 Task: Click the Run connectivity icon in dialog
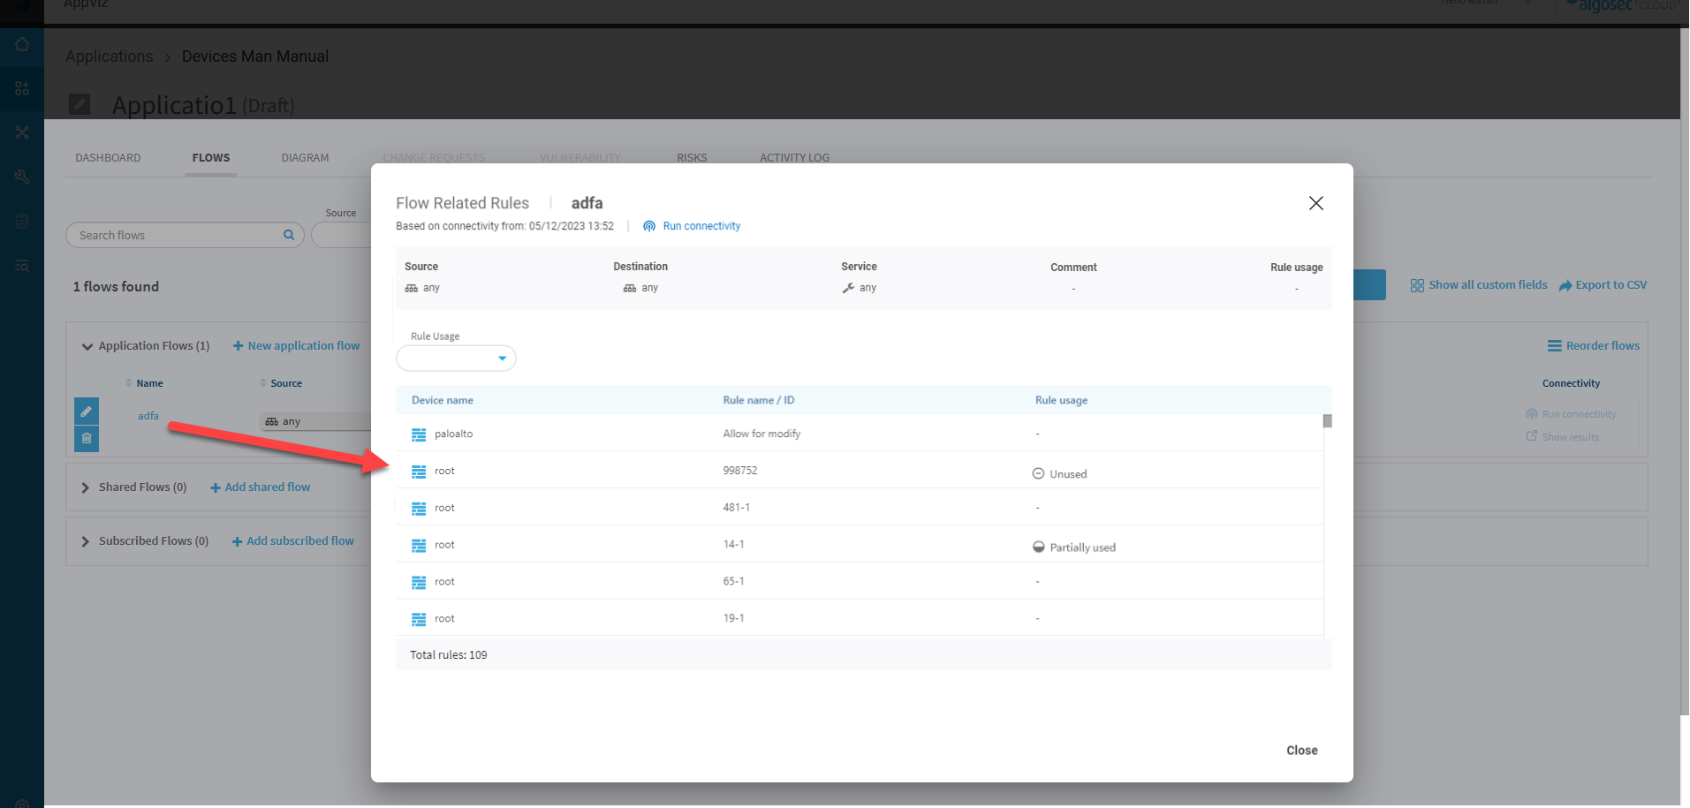(x=649, y=226)
